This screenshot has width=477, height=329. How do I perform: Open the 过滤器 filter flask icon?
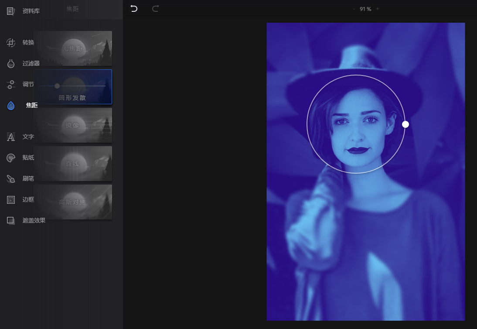click(10, 64)
